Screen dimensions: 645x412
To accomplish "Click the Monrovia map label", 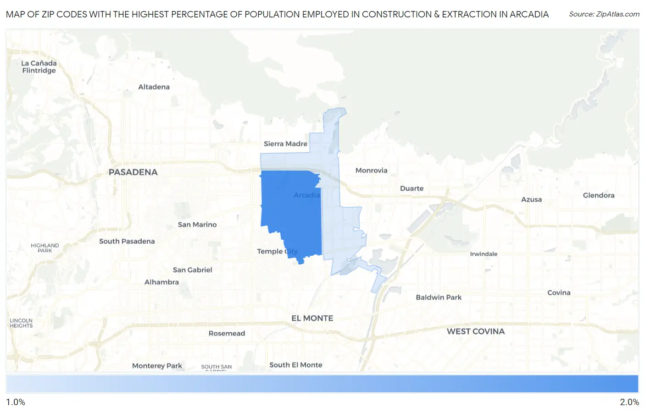I will tap(371, 170).
